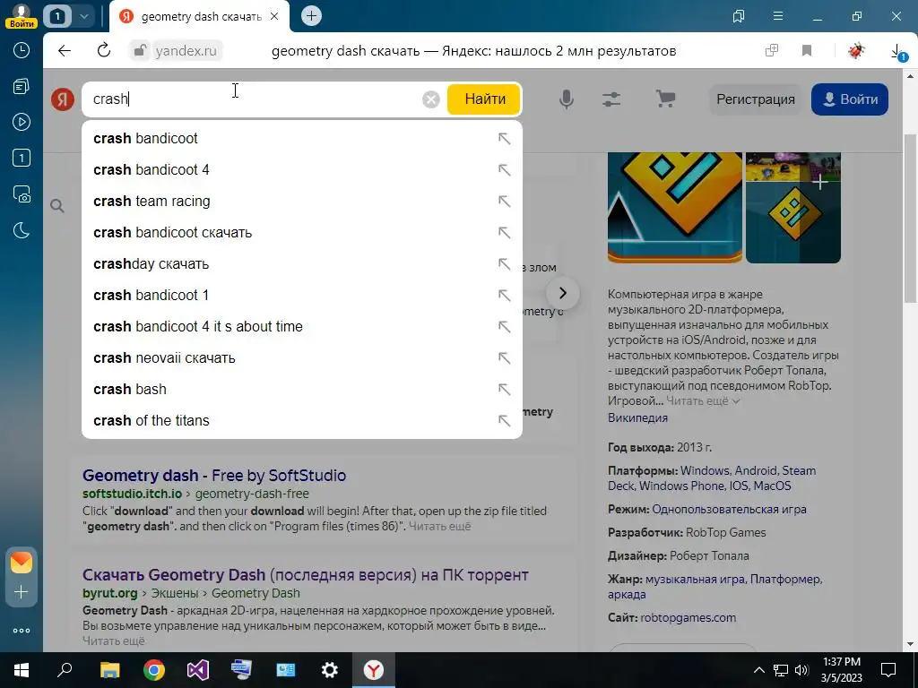Click into the search box containing crash
Screen dimensions: 918x688
[252, 99]
